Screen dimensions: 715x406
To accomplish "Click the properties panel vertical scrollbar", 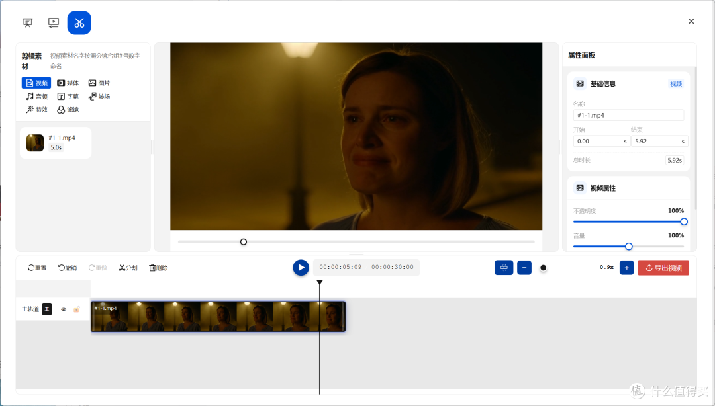I will (695, 138).
